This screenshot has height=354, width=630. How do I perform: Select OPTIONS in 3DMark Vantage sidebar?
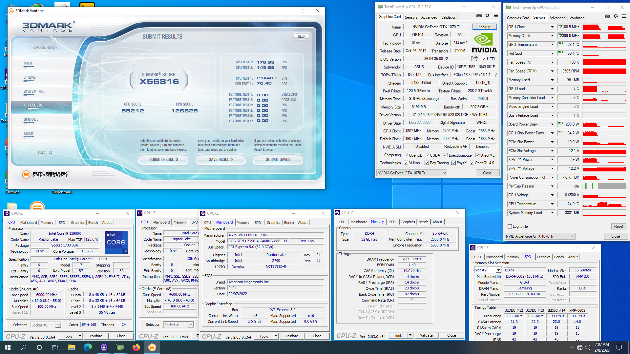[x=30, y=78]
